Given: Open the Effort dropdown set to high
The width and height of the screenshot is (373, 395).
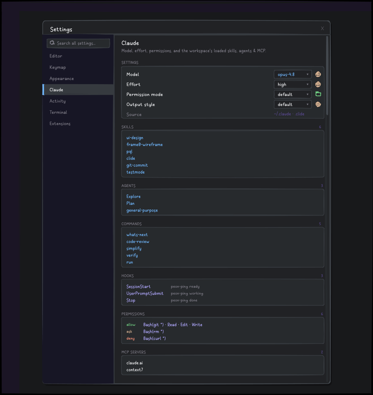Looking at the screenshot, I should point(293,84).
